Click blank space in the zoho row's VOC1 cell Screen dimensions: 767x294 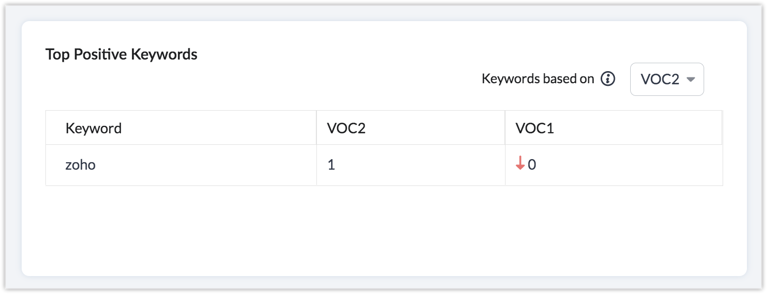634,165
